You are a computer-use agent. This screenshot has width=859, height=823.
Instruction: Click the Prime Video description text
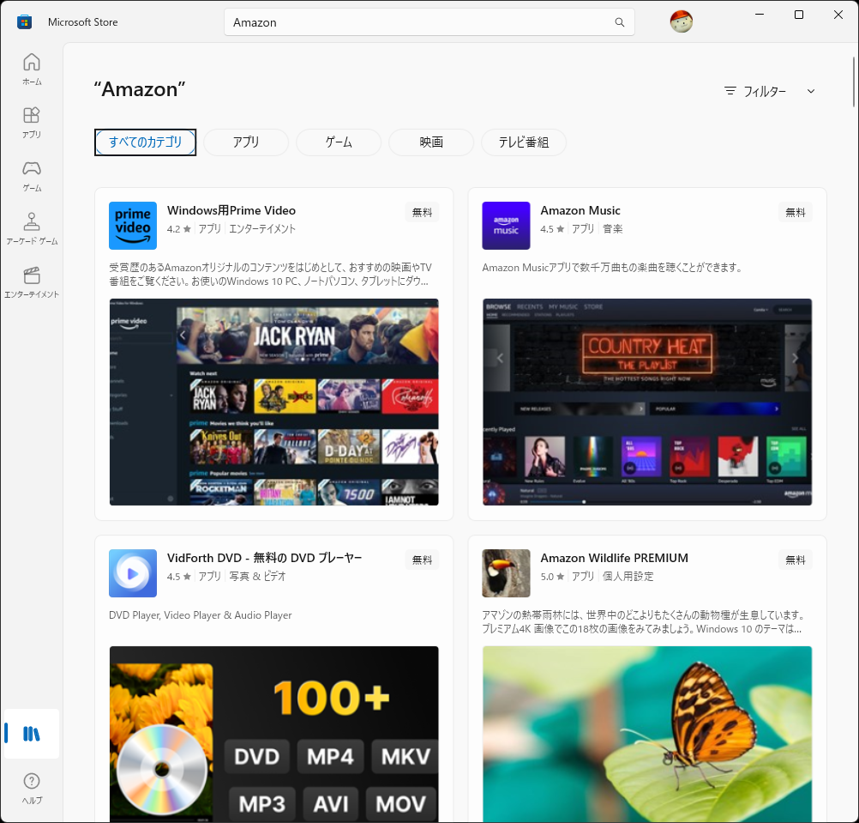click(x=270, y=274)
